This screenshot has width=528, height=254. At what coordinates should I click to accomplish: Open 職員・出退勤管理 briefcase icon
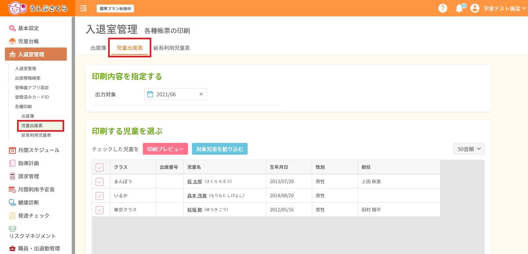click(12, 248)
